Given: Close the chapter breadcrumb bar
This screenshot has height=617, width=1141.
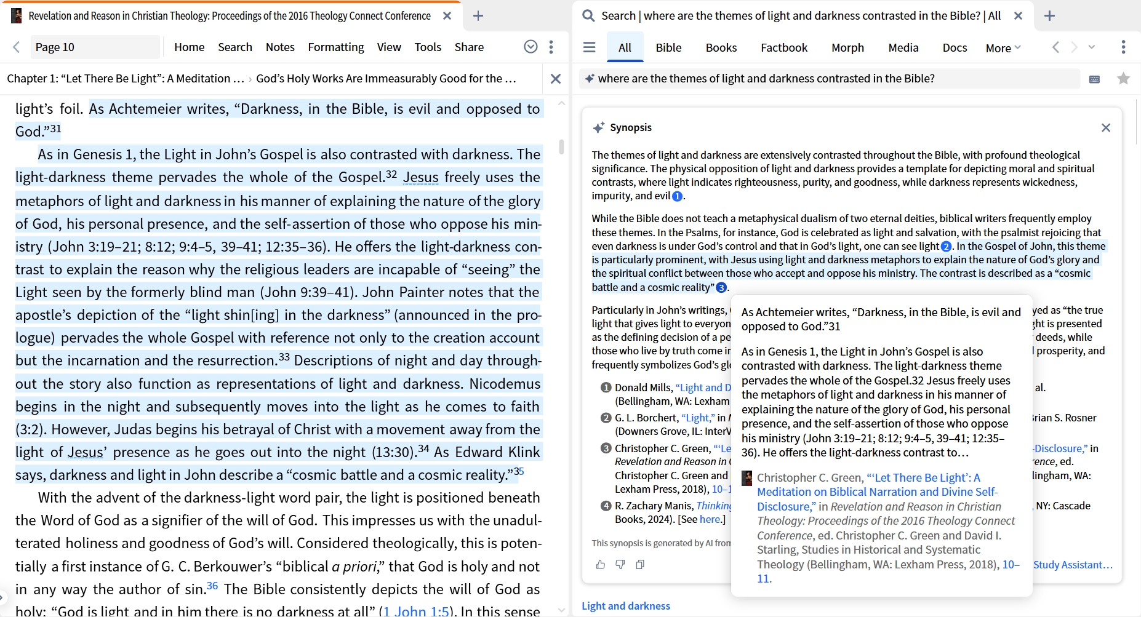Looking at the screenshot, I should (x=556, y=79).
